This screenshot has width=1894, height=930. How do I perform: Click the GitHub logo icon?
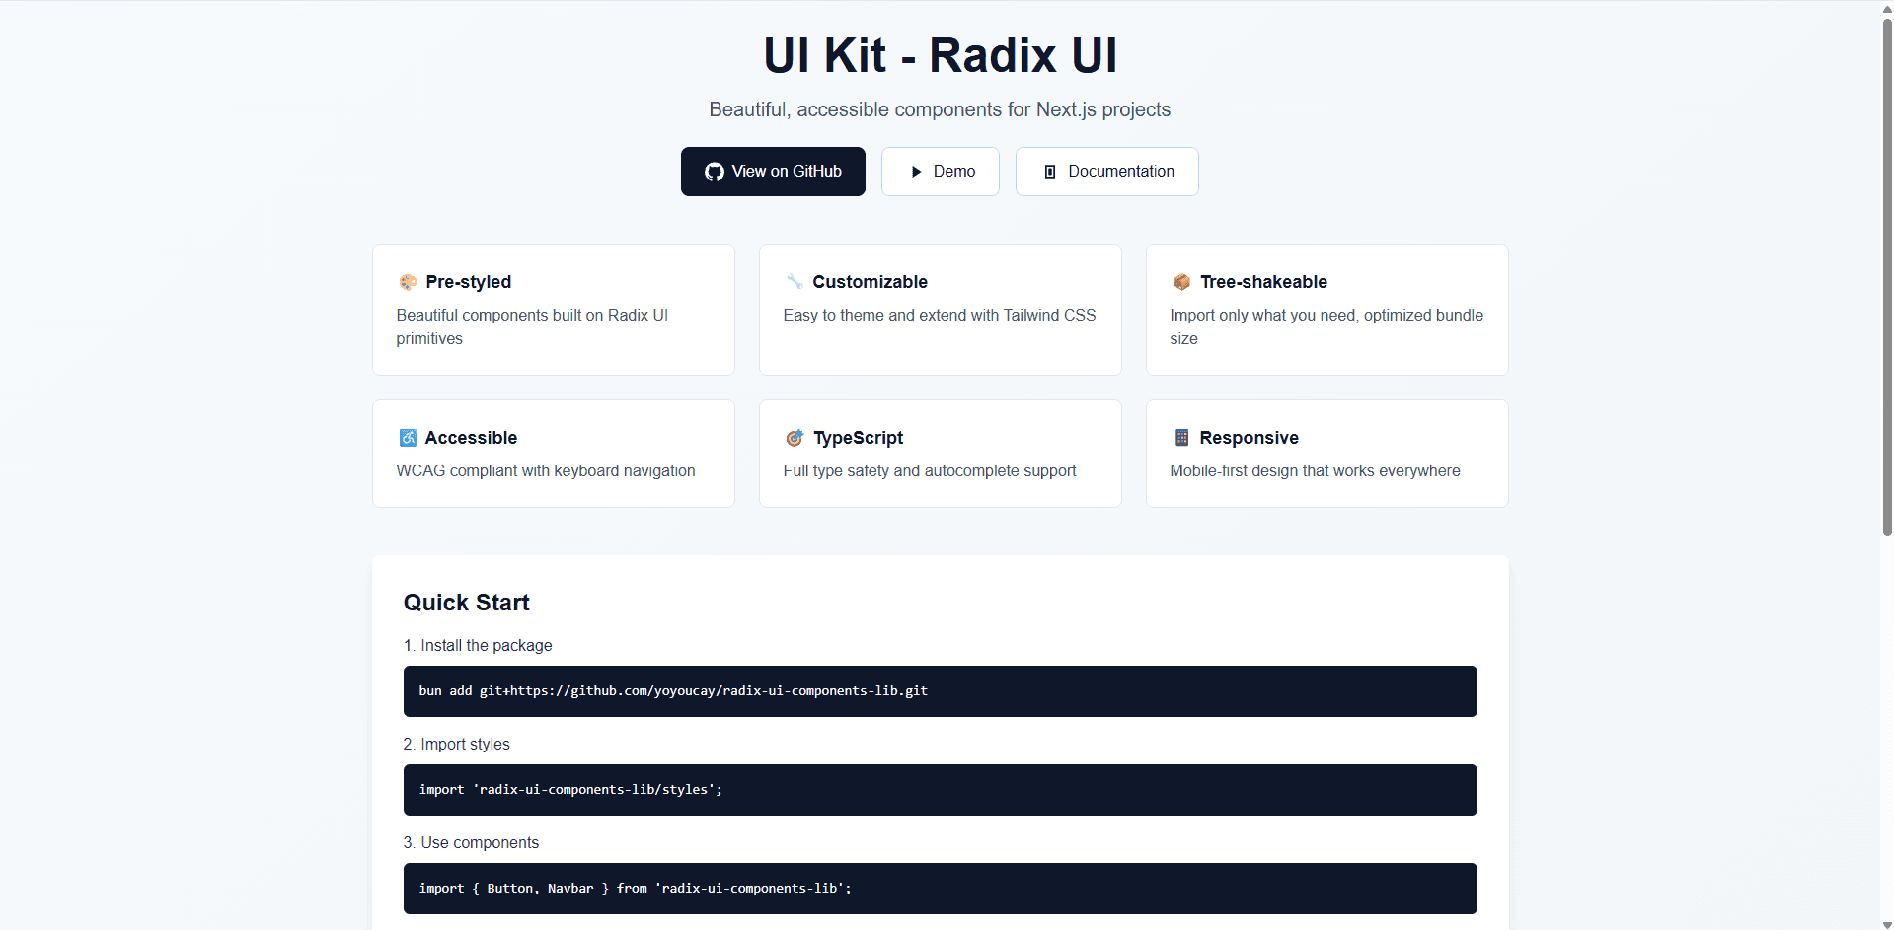click(713, 171)
